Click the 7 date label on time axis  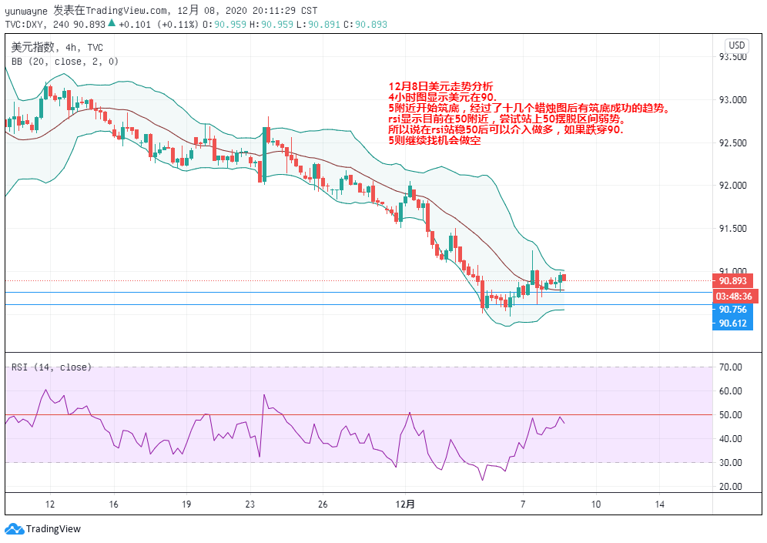click(523, 504)
